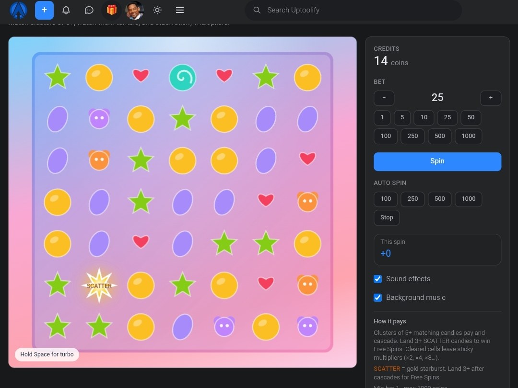Open the user profile avatar

coord(134,10)
